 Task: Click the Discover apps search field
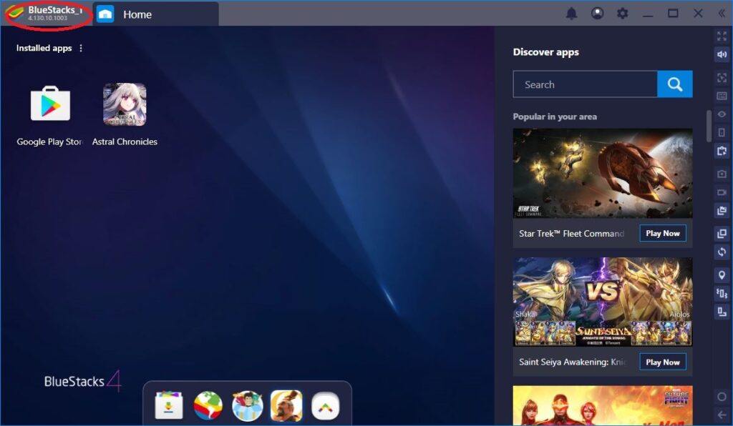pos(585,84)
